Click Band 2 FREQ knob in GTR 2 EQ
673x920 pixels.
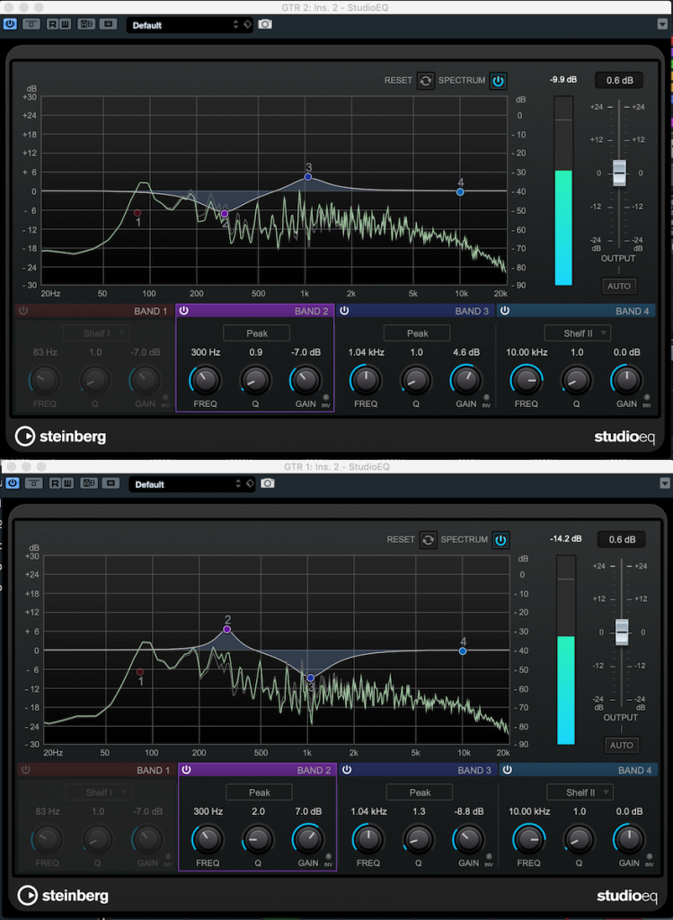tap(206, 380)
